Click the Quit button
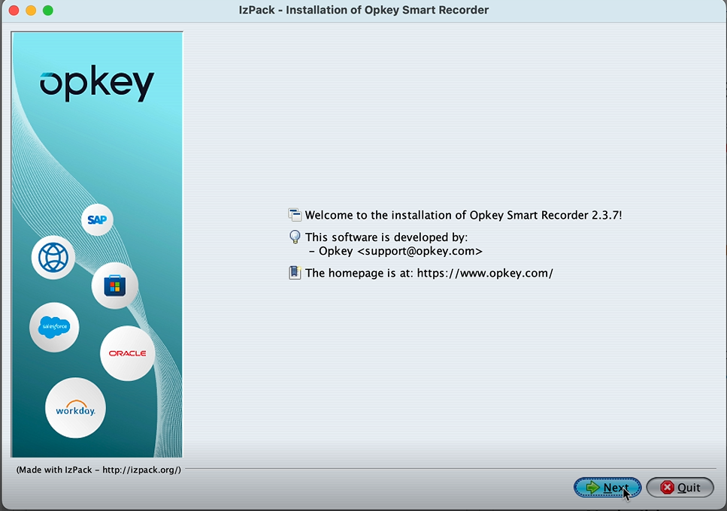Image resolution: width=727 pixels, height=511 pixels. tap(680, 488)
